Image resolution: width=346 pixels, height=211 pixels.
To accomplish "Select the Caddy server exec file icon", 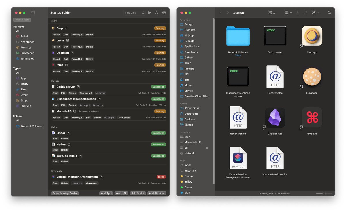I will click(275, 36).
